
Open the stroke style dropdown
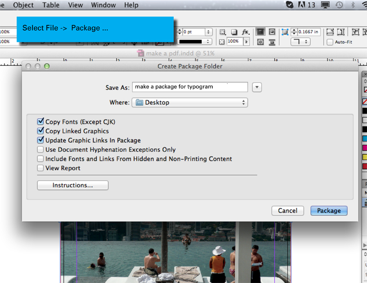click(194, 41)
